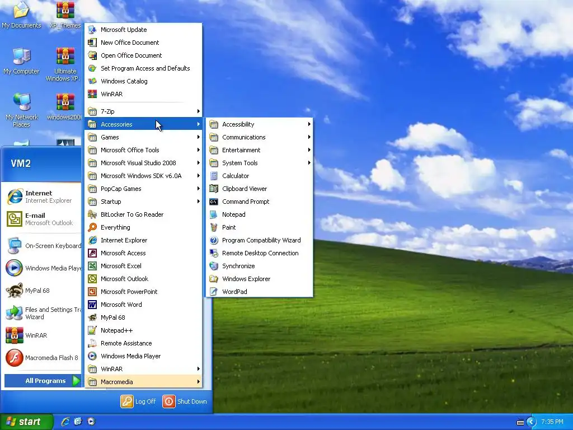This screenshot has height=430, width=573.
Task: Expand Accessibility submenu
Action: click(260, 124)
